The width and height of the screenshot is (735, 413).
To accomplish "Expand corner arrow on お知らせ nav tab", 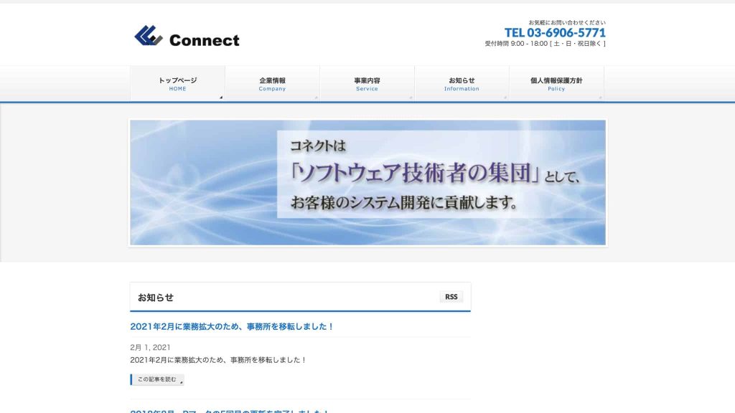I will (x=505, y=97).
